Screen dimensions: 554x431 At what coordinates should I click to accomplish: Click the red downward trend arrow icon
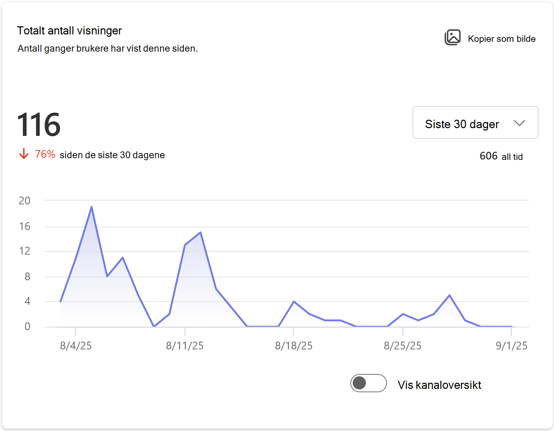pyautogui.click(x=24, y=154)
